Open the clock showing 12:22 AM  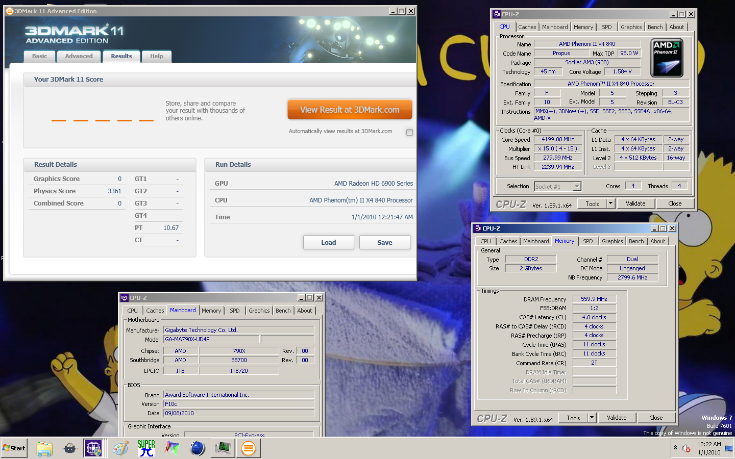click(709, 448)
